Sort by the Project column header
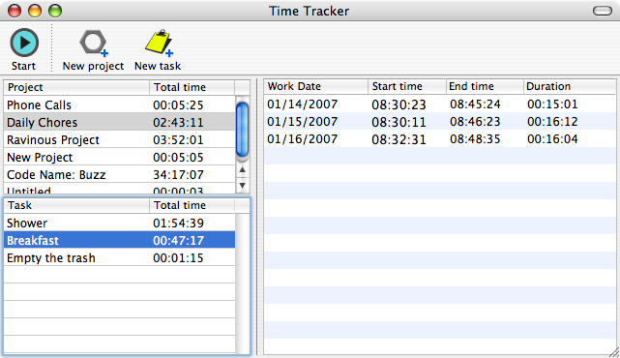The image size is (620, 358). pos(76,87)
